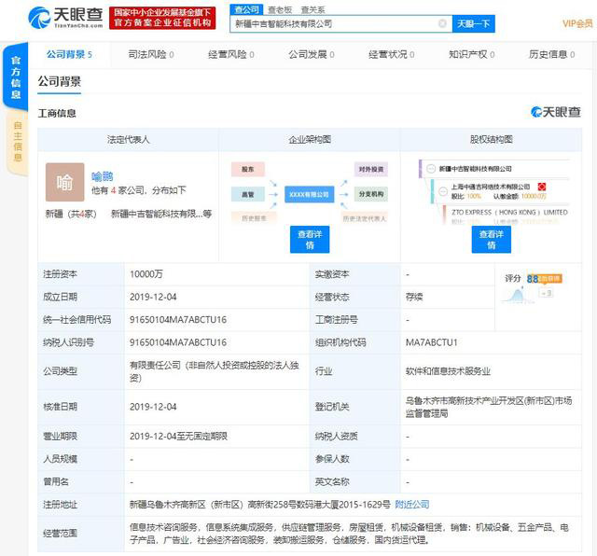Collapse the 新疆中吉智能科技有限公司 equity node
Image resolution: width=597 pixels, height=556 pixels.
click(x=431, y=169)
